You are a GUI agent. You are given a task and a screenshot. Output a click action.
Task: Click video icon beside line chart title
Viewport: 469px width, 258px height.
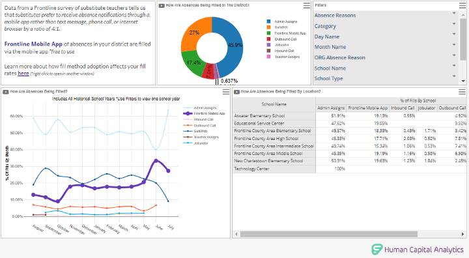point(6,92)
